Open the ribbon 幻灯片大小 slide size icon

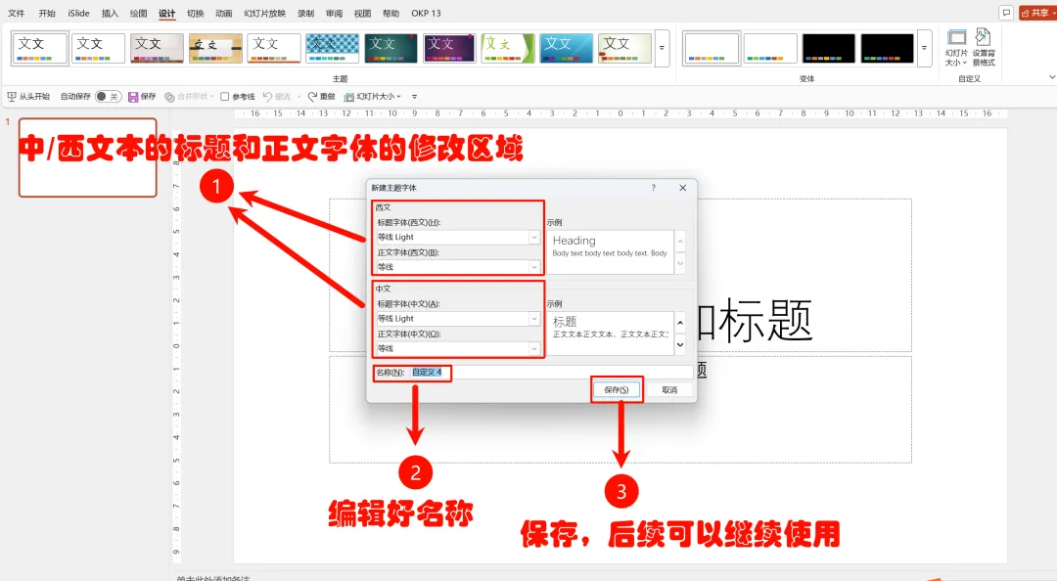956,48
